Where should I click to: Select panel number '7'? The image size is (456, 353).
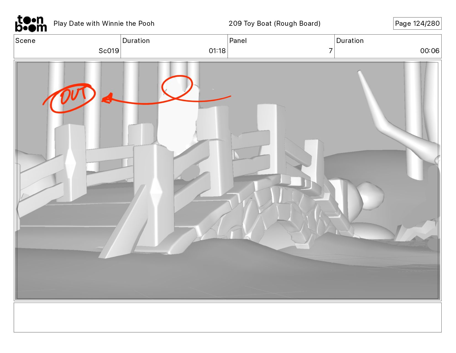pos(331,51)
